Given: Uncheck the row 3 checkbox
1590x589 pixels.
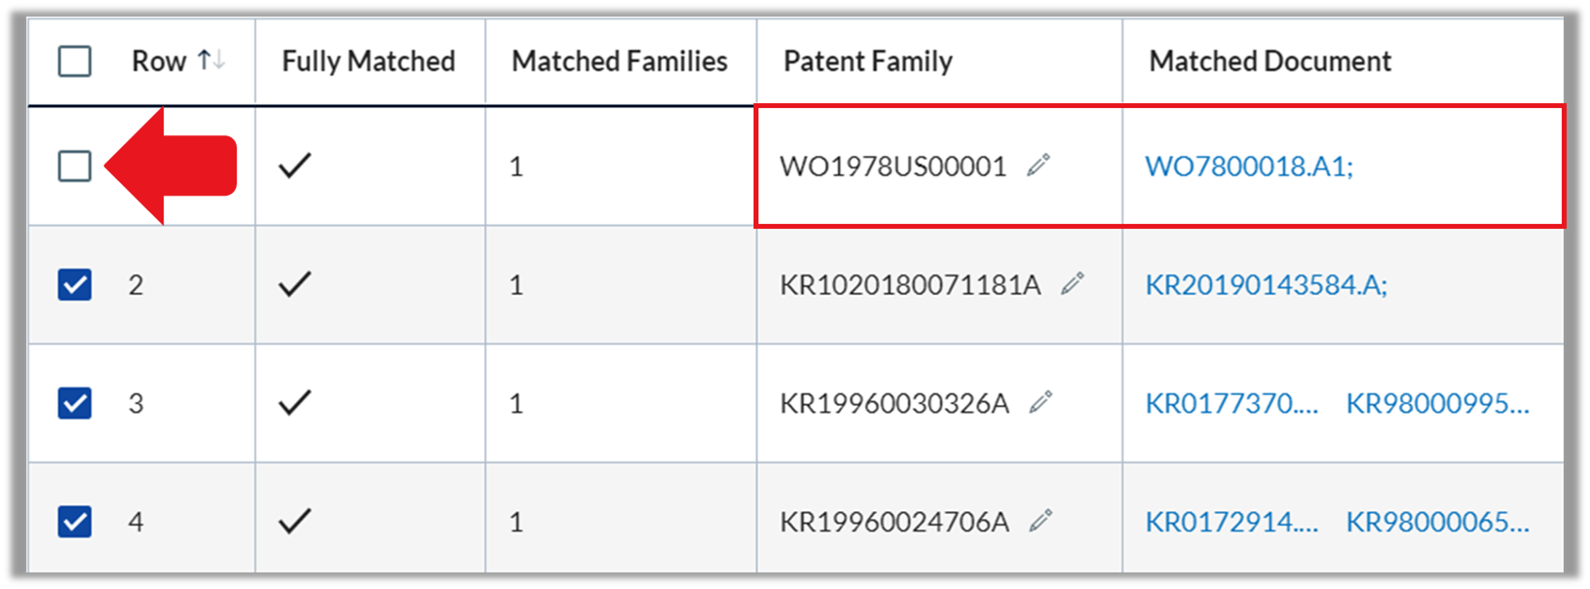Looking at the screenshot, I should [x=75, y=402].
